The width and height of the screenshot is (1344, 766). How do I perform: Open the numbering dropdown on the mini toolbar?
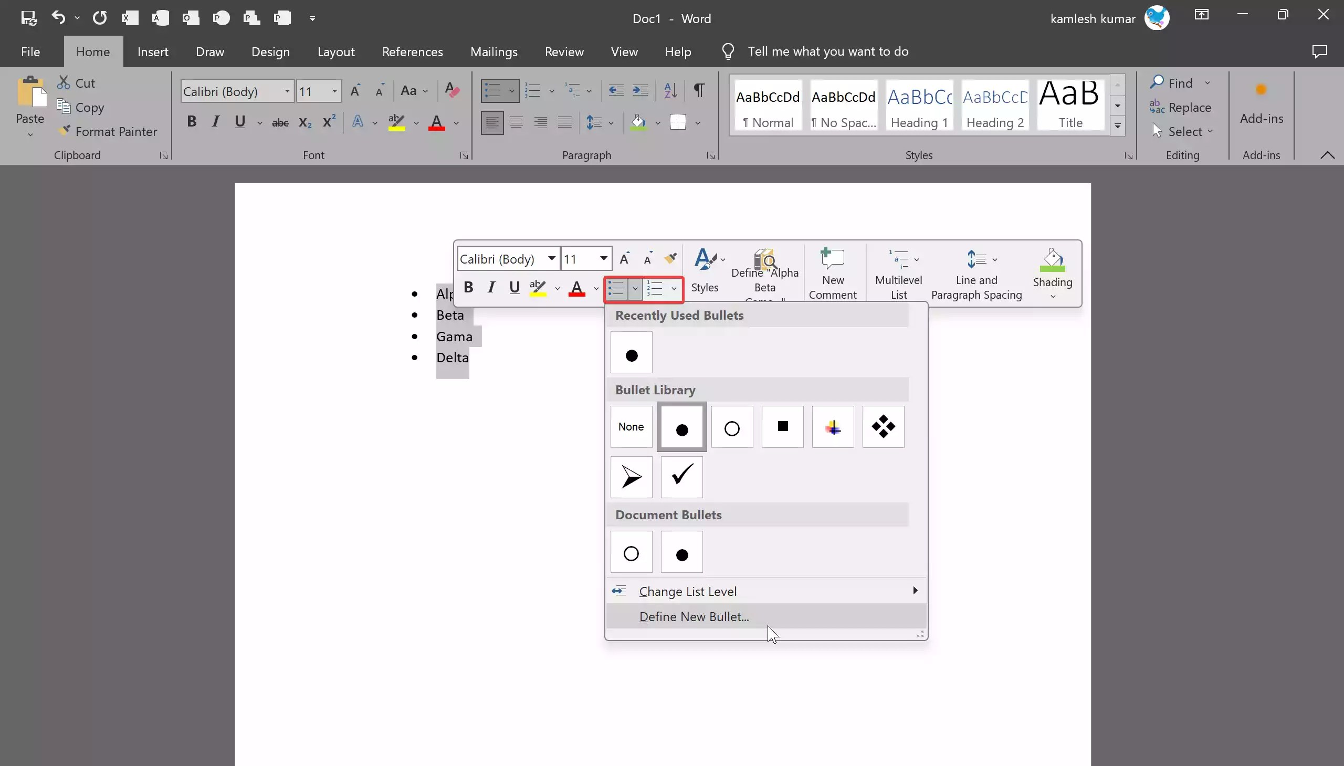pos(674,289)
